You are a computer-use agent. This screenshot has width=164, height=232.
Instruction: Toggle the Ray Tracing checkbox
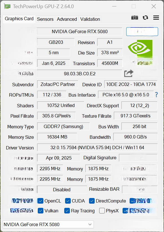click(67, 211)
